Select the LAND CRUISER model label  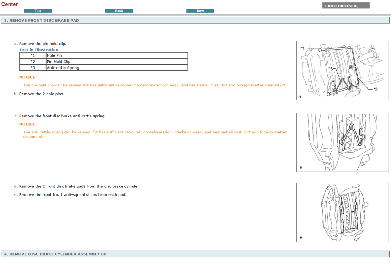[x=345, y=5]
